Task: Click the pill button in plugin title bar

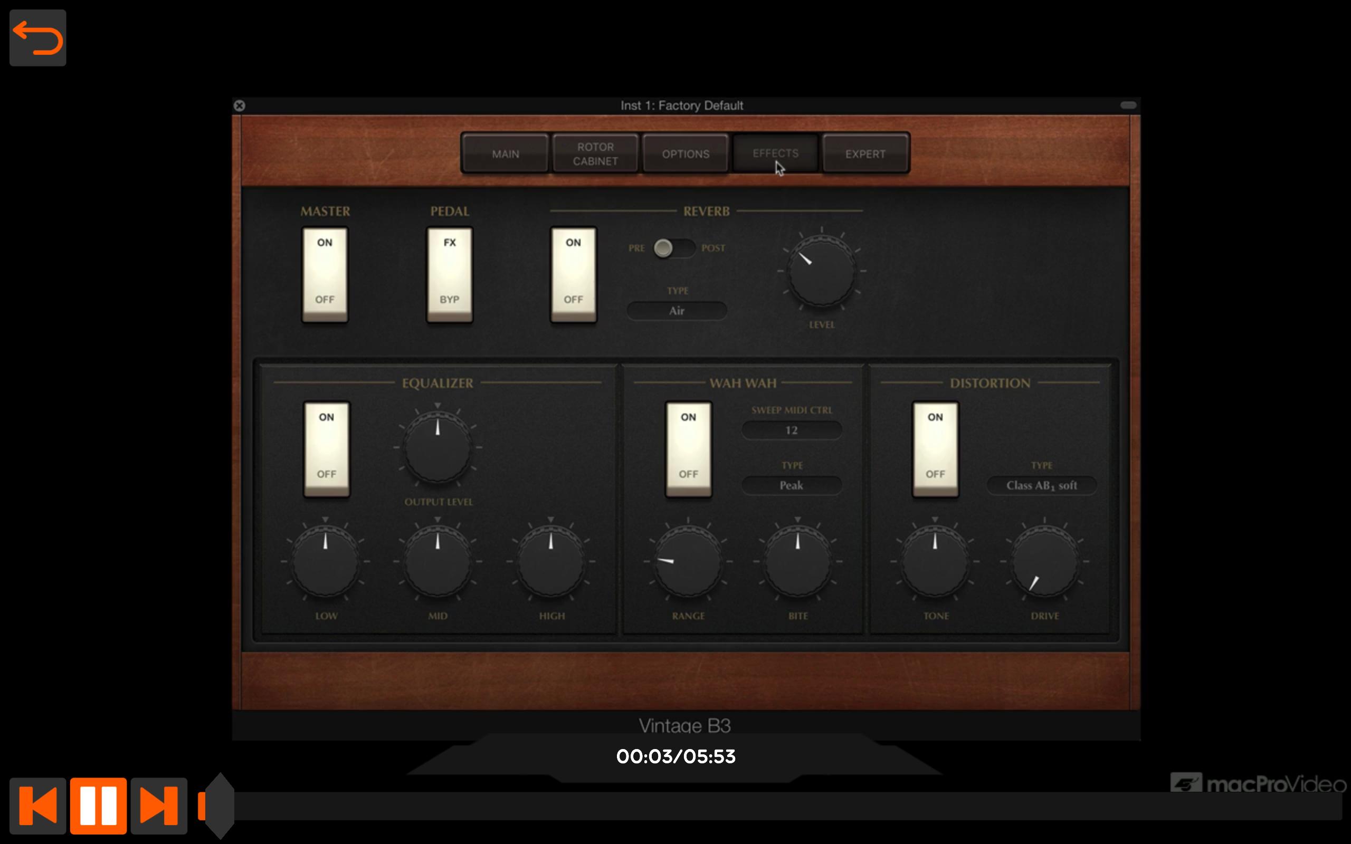Action: click(x=1128, y=105)
